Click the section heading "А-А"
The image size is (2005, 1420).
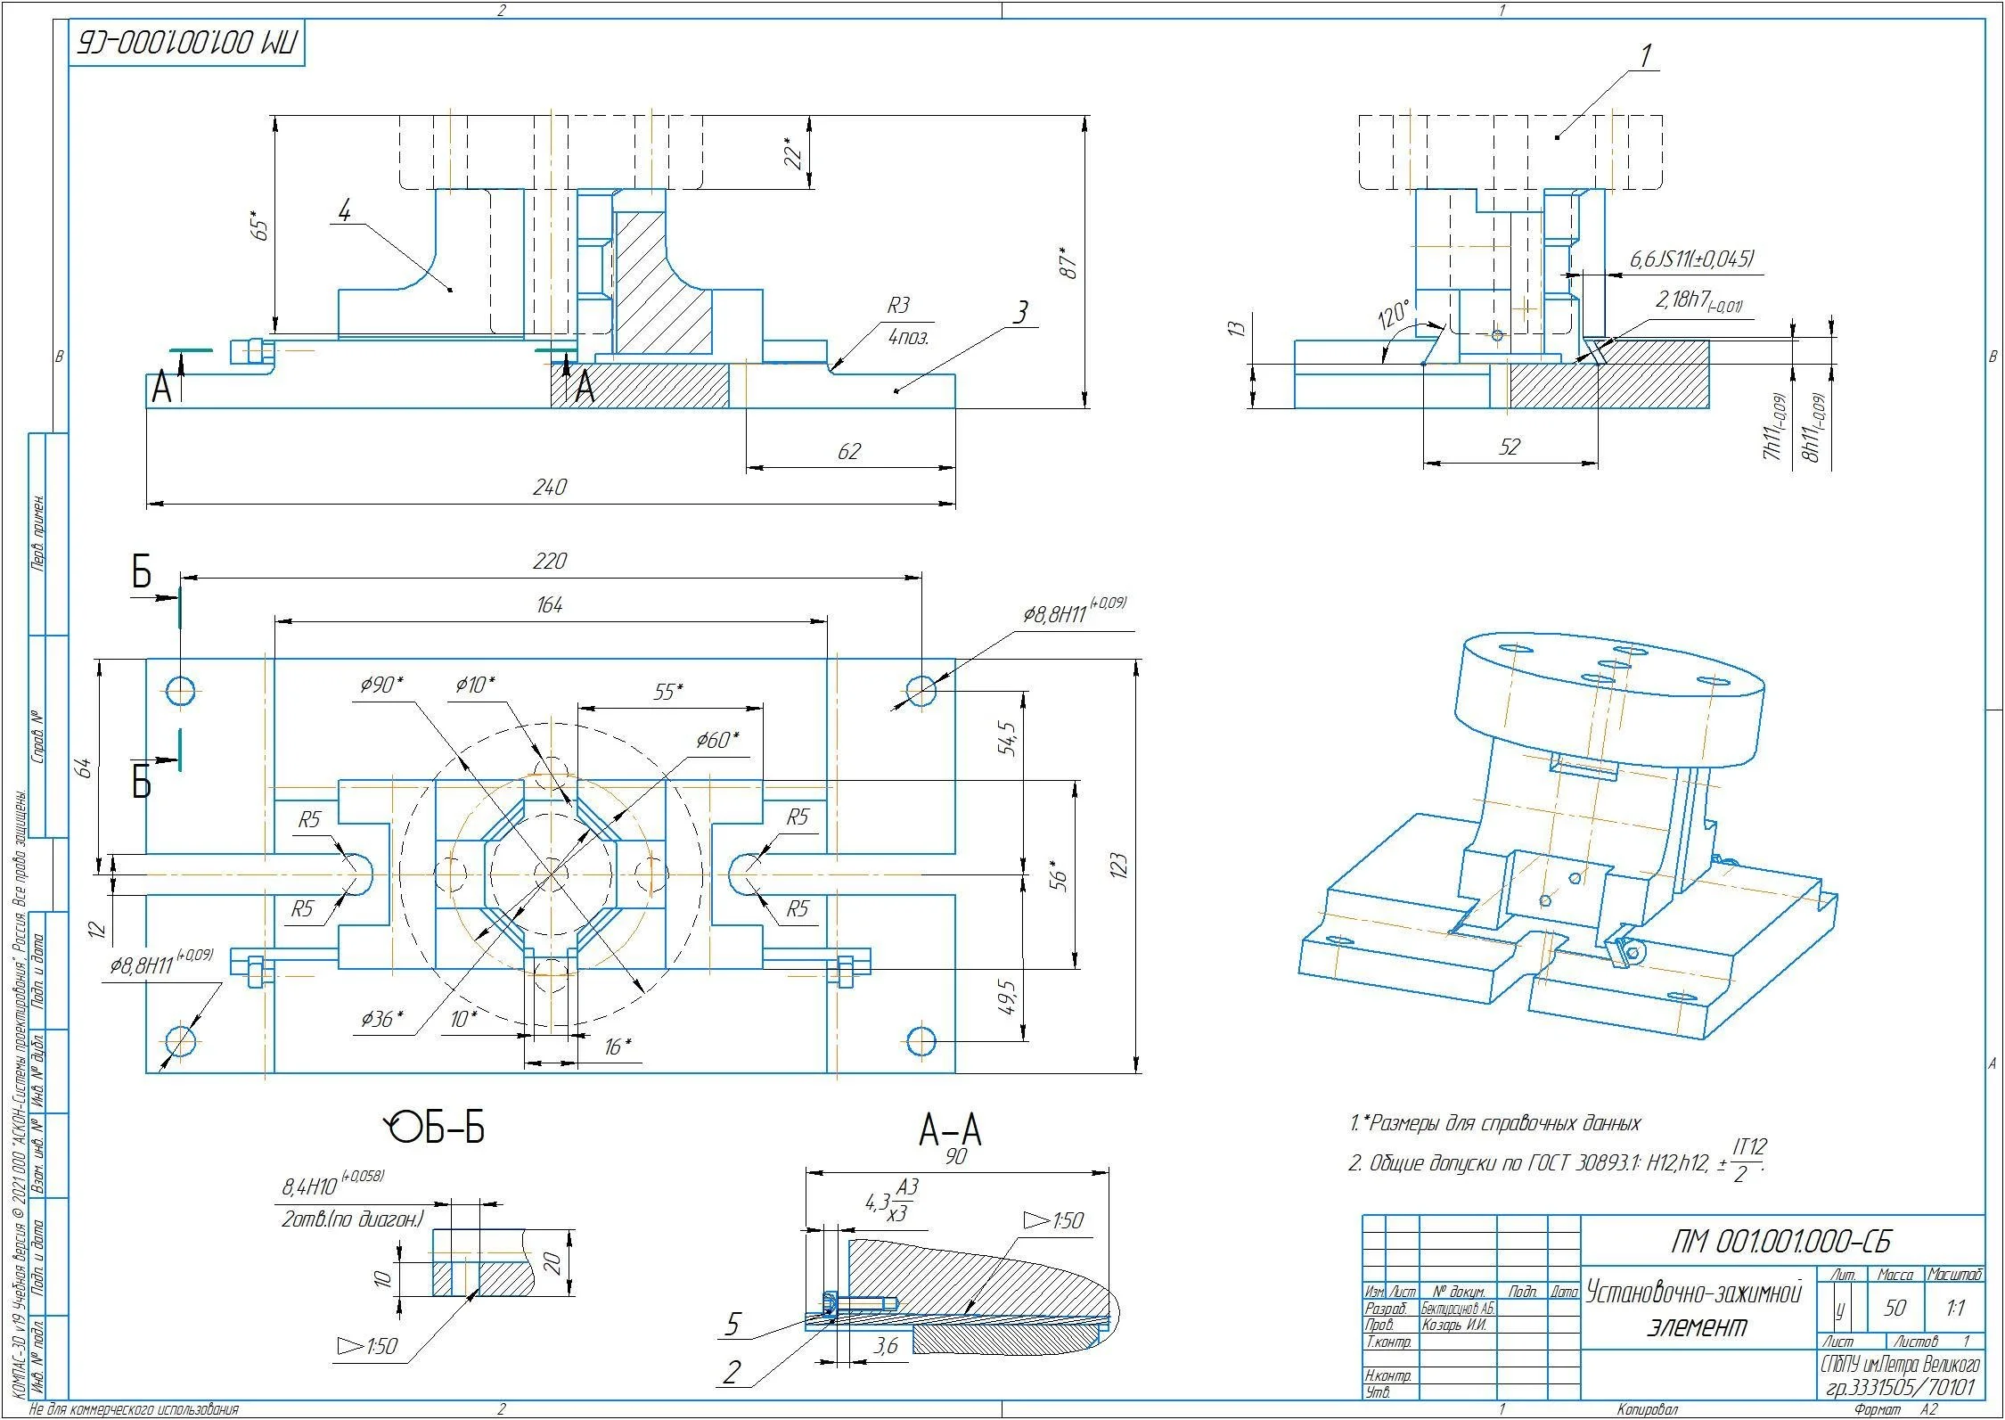tap(950, 1130)
